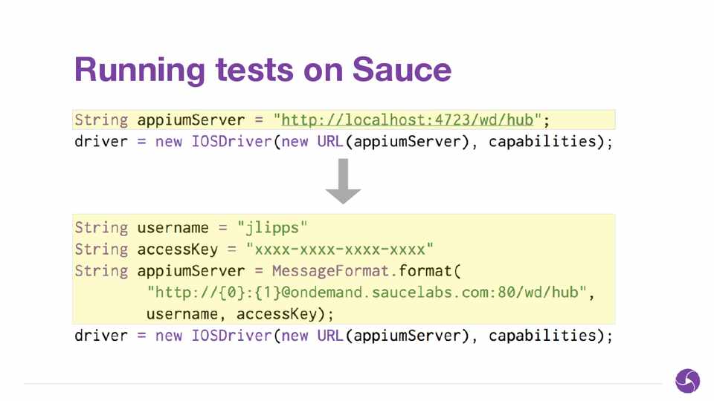Viewport: 714px width, 401px height.
Task: Select the 'Running tests on Sauce' title
Action: (x=263, y=70)
